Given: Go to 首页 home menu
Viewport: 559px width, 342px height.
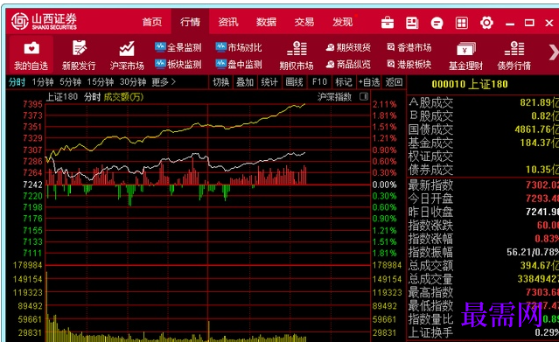Looking at the screenshot, I should tap(152, 22).
